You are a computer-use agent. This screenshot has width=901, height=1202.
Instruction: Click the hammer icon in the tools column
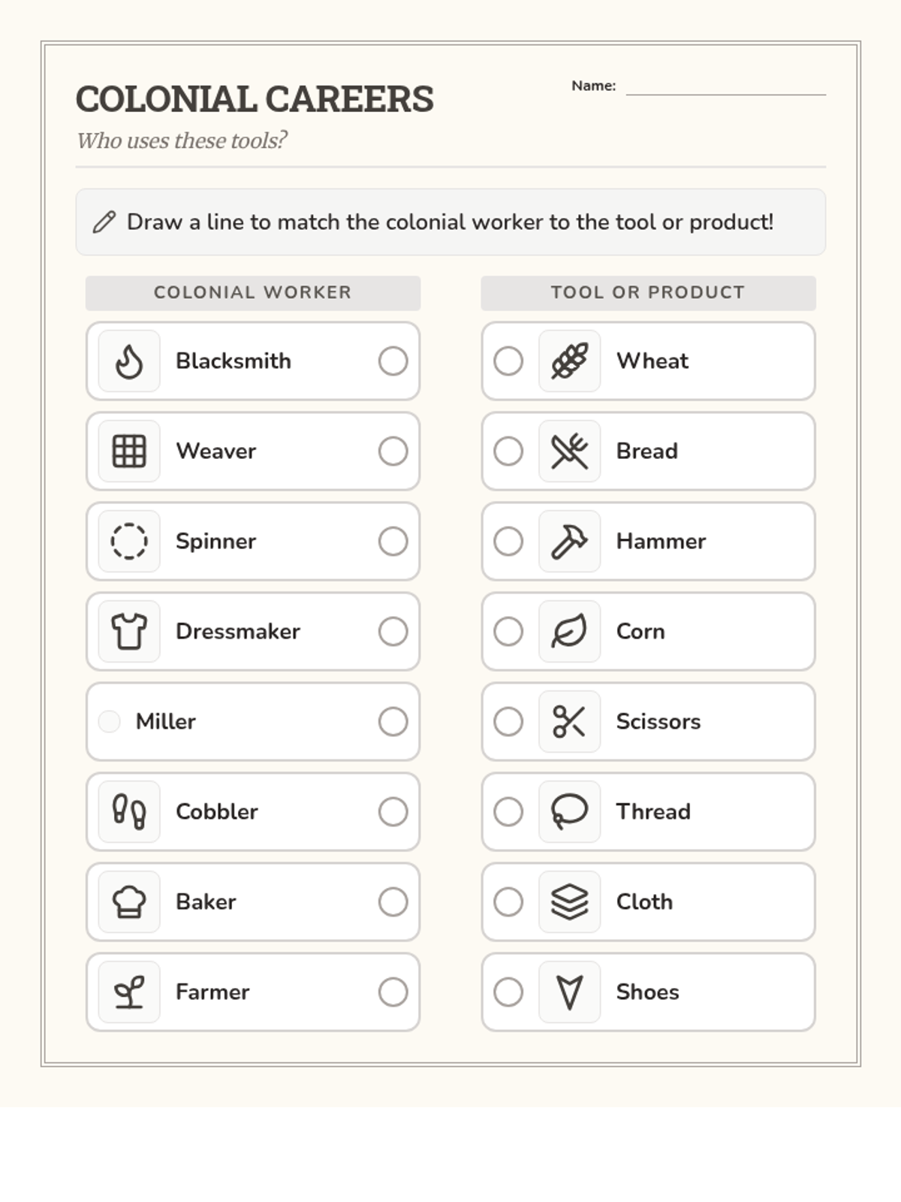(569, 542)
